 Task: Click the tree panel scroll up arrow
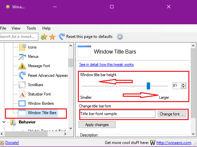click(71, 46)
